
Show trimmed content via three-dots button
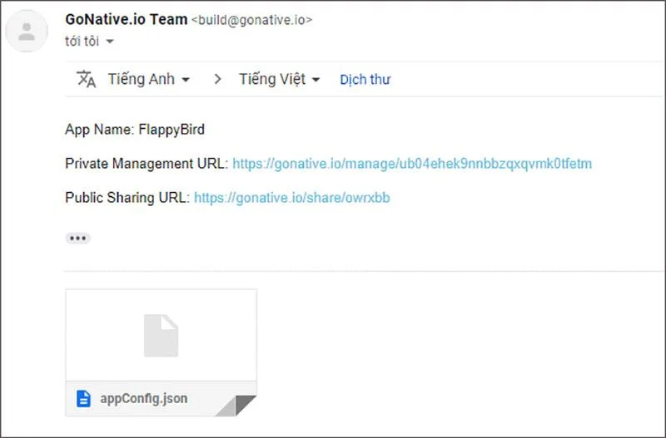pyautogui.click(x=77, y=239)
